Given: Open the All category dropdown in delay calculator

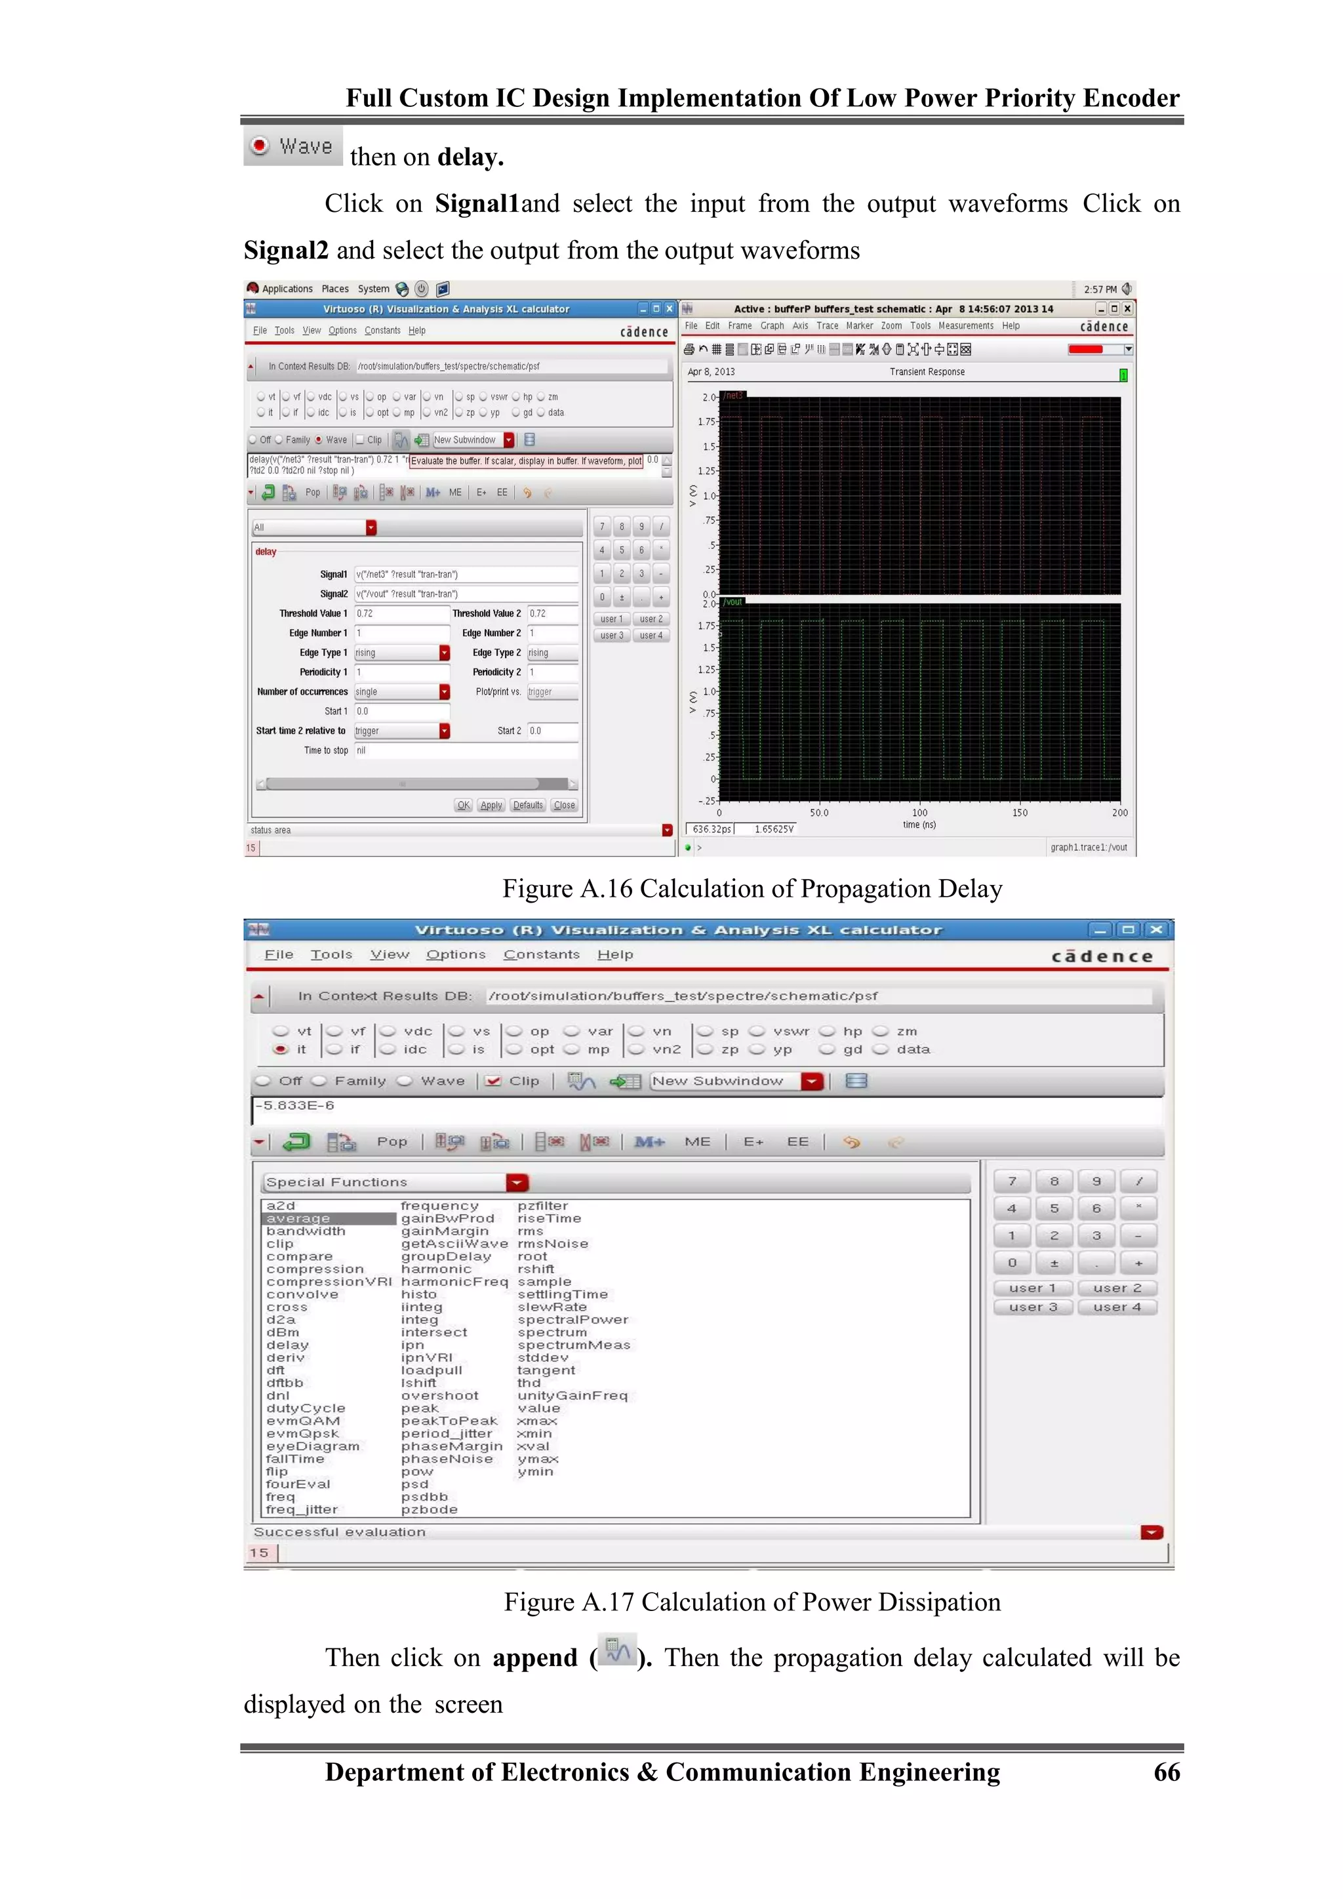Looking at the screenshot, I should pyautogui.click(x=371, y=527).
